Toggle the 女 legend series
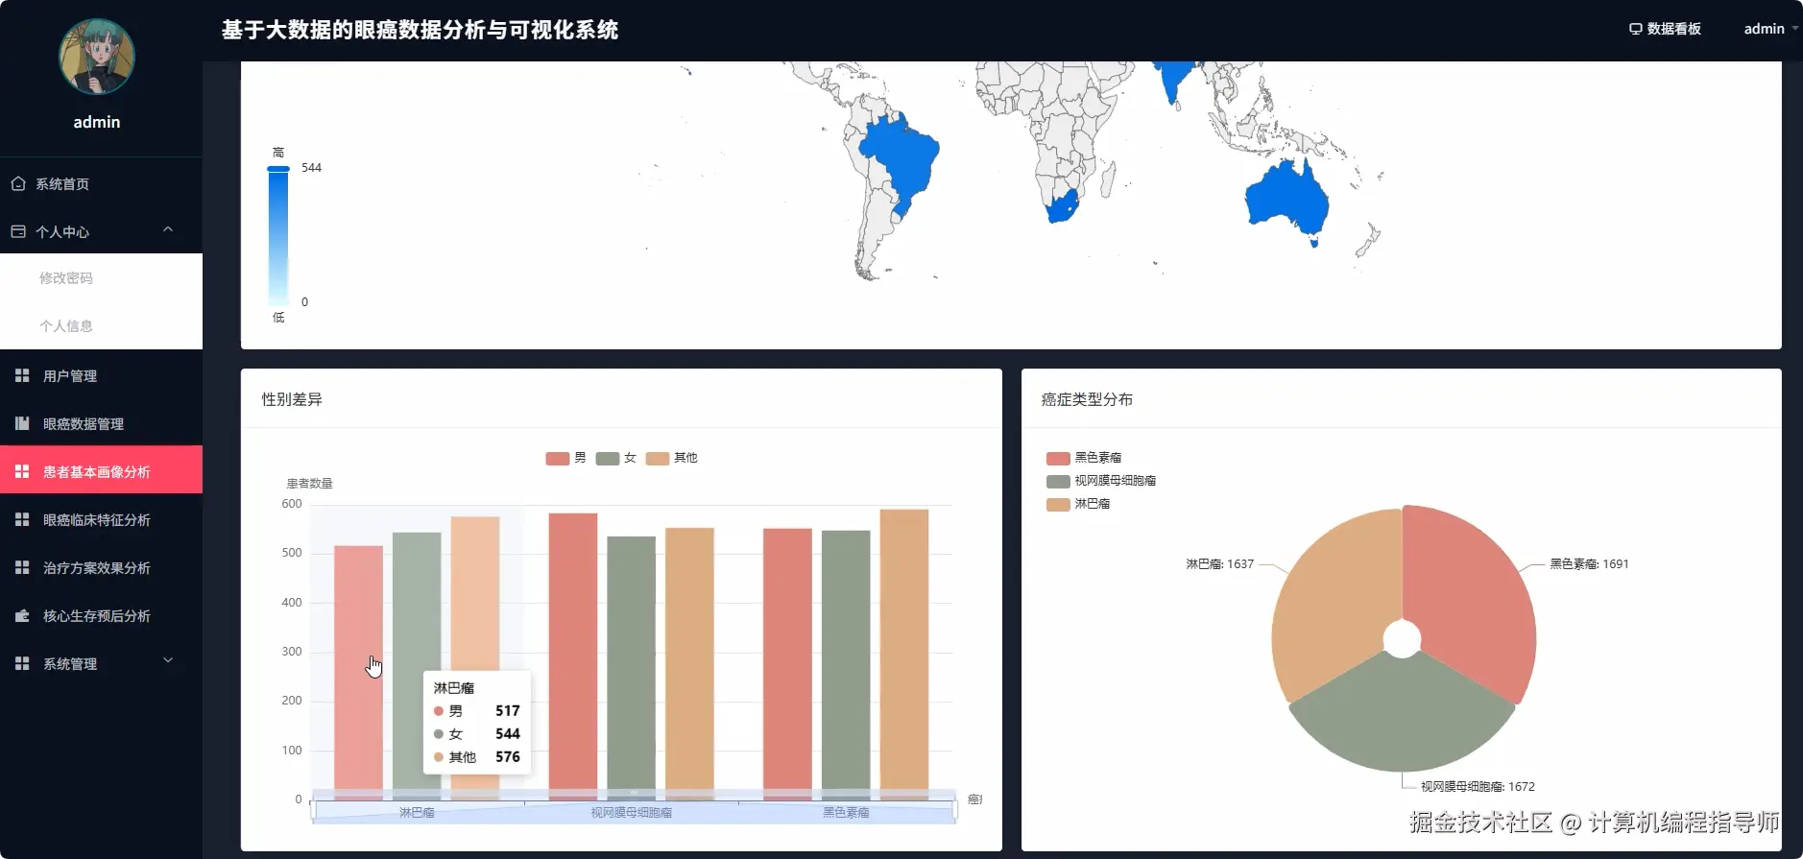The height and width of the screenshot is (859, 1803). click(615, 458)
